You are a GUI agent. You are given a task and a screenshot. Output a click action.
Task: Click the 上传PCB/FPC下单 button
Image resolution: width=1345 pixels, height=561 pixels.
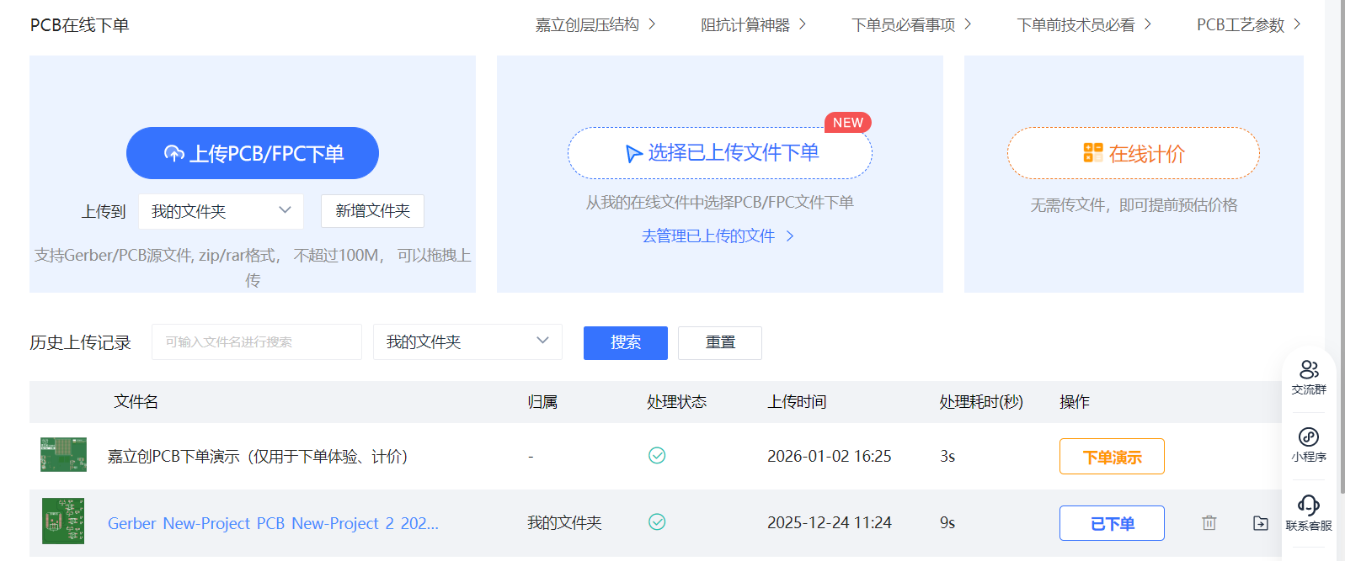(253, 153)
